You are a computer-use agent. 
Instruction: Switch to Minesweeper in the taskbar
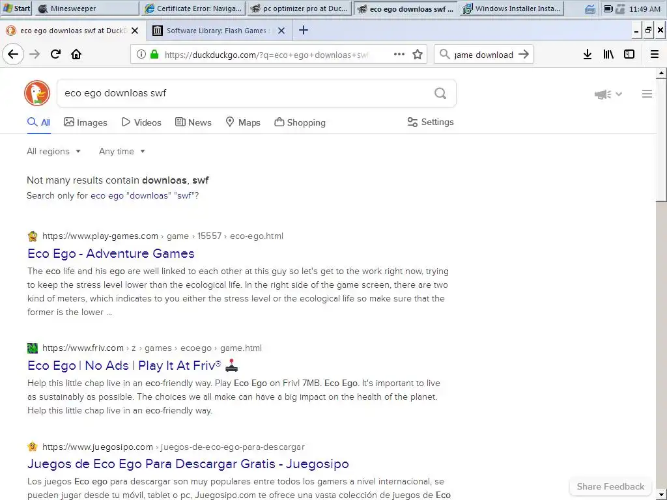pos(86,8)
